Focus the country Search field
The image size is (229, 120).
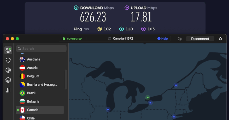[41, 48]
